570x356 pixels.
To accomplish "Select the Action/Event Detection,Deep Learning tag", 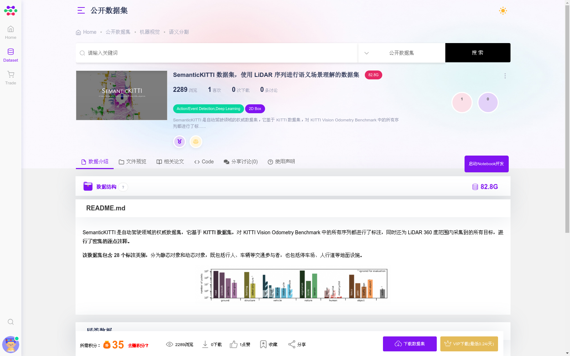I will [208, 109].
